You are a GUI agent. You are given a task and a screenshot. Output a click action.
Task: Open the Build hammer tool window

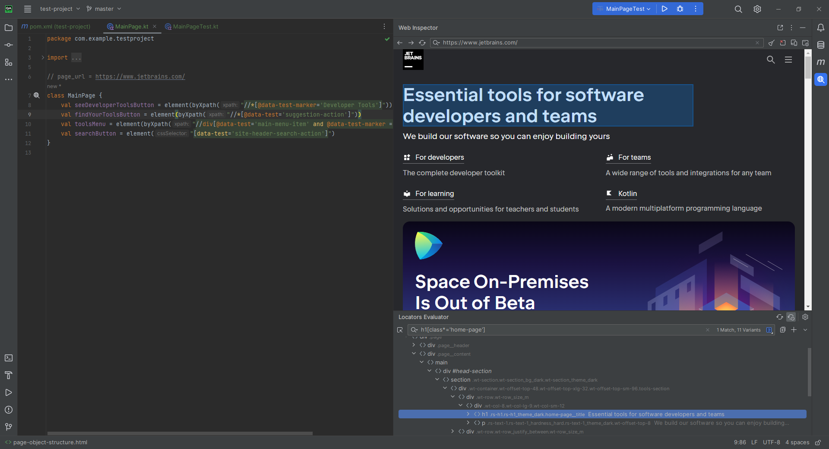coord(9,375)
